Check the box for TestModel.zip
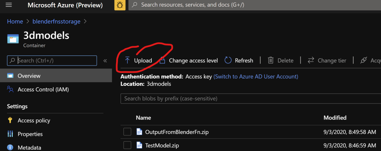Screen dimensions: 381x151 click(127, 145)
